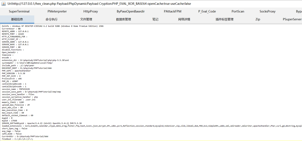Click the CurrentUser line

(x=11, y=29)
